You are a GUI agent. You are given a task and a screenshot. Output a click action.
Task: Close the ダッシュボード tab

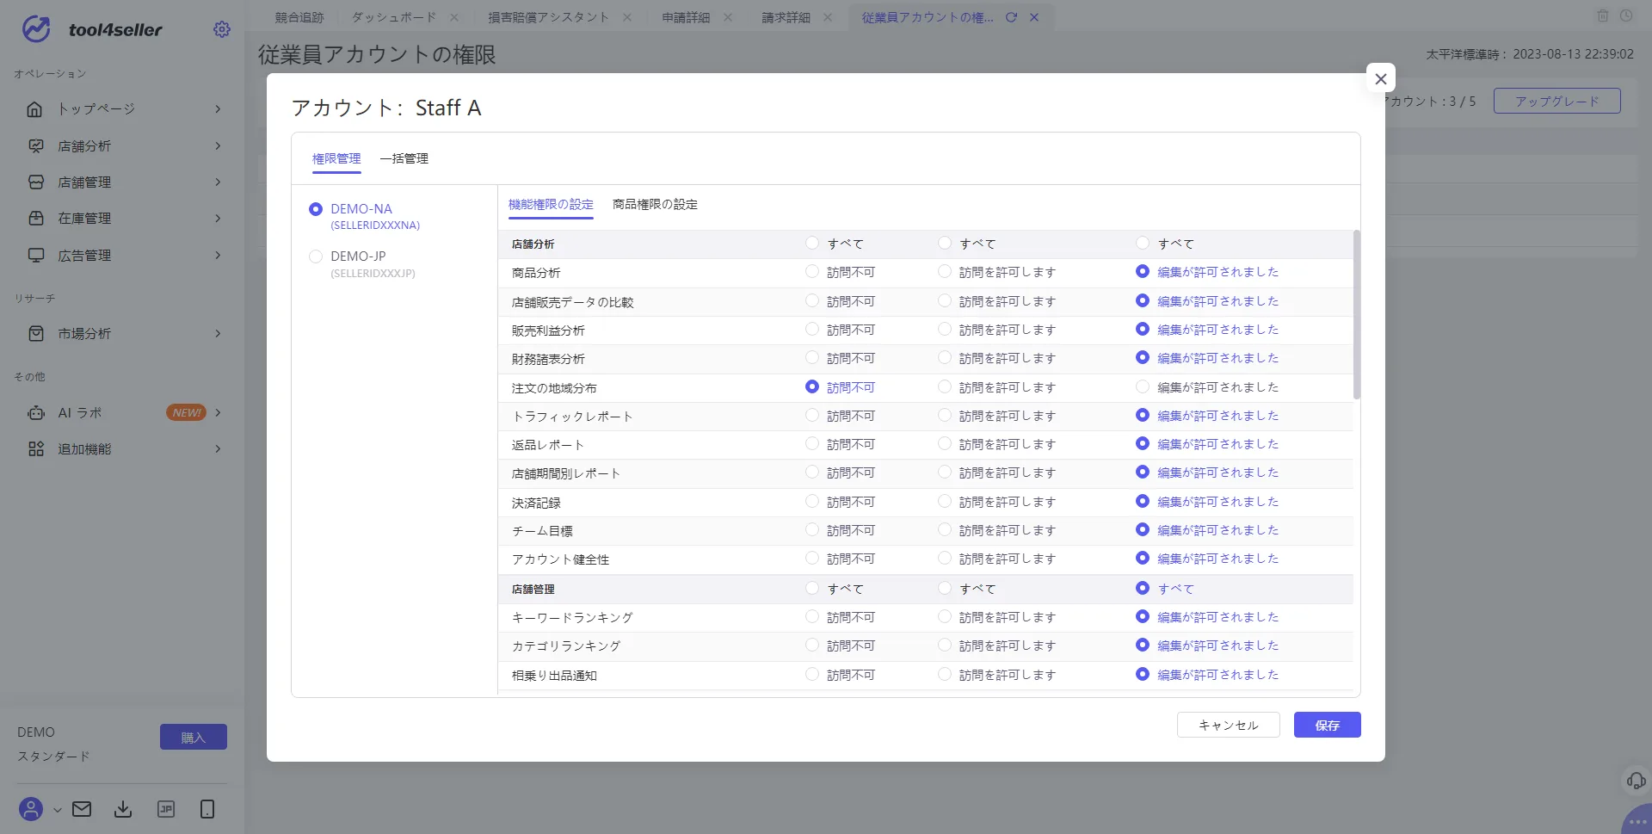pos(454,17)
